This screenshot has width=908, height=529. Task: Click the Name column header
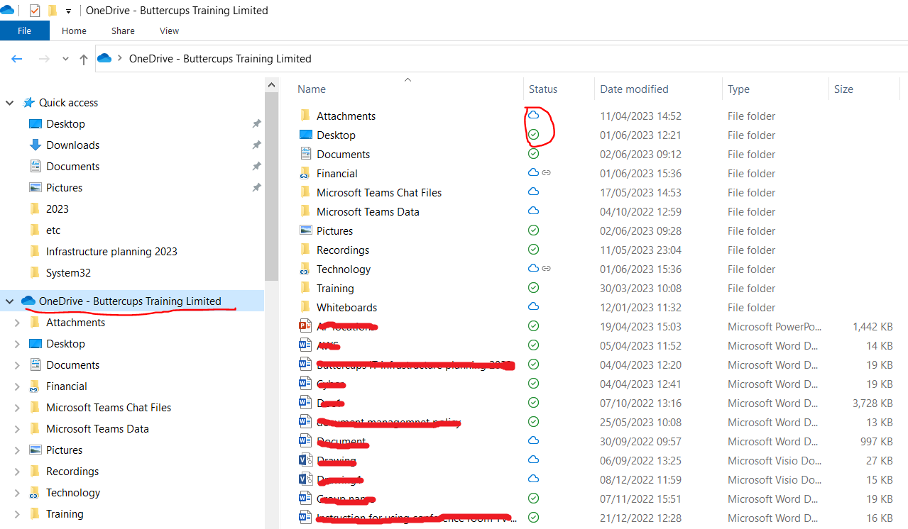312,89
